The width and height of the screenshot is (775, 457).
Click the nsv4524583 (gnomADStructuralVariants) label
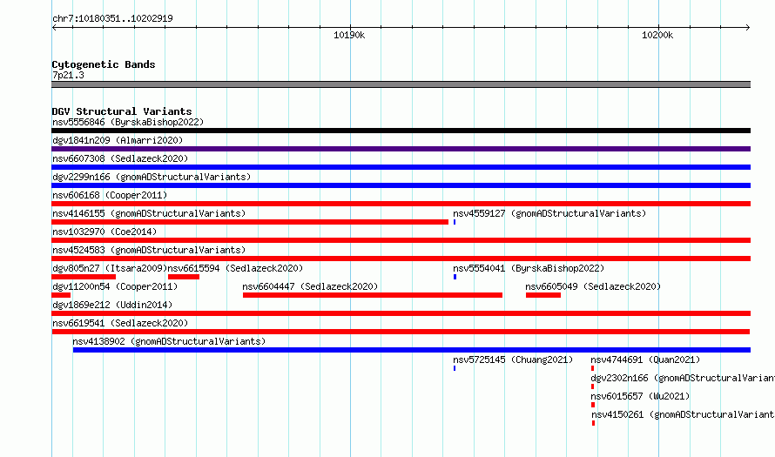click(149, 250)
